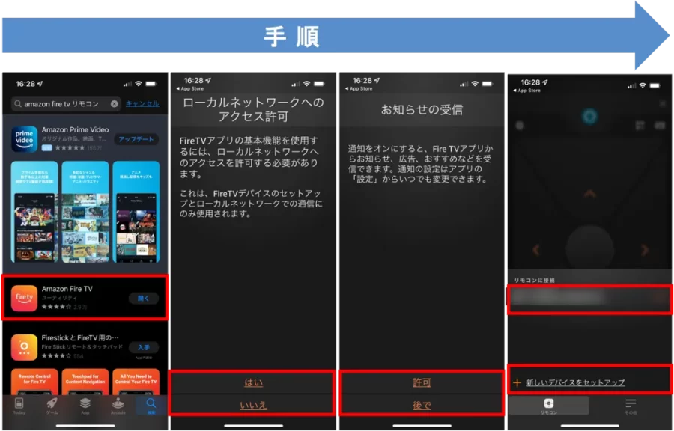Return to App Store from the remote screen
Image resolution: width=674 pixels, height=431 pixels.
(x=527, y=91)
